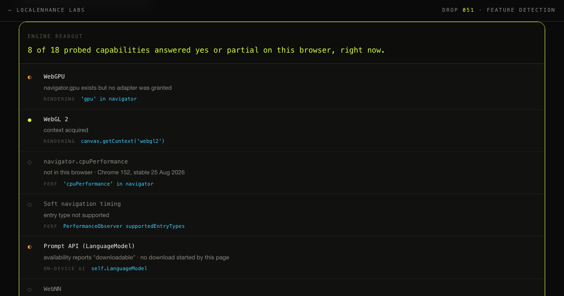Screen dimensions: 564x296
Task: Click 'entry type not supported' description
Action: pyautogui.click(x=76, y=215)
